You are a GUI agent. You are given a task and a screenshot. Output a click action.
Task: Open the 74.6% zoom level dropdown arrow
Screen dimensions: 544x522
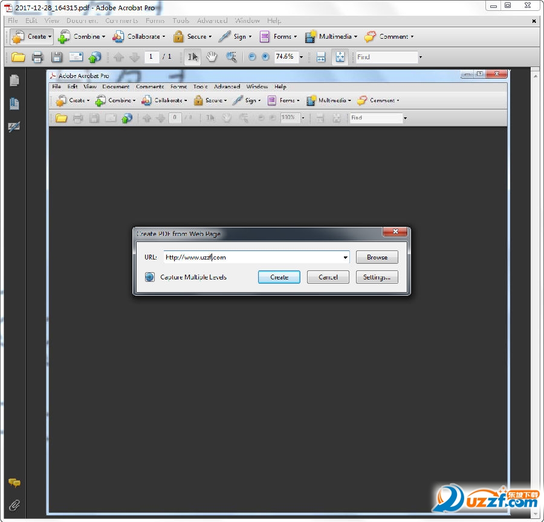tap(301, 57)
